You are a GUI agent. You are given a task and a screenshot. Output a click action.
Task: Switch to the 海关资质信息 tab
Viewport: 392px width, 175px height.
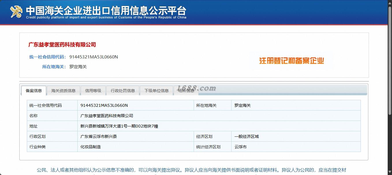click(64, 91)
